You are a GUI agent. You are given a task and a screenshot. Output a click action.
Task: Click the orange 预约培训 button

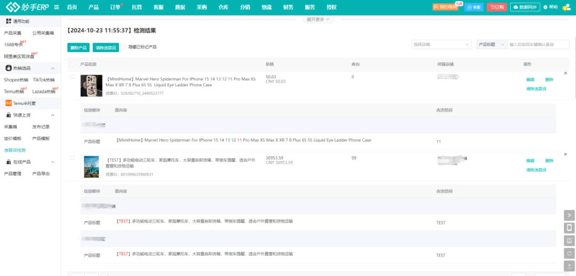(445, 7)
